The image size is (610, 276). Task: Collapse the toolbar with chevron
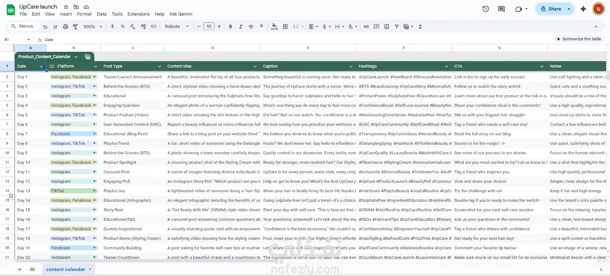tap(596, 27)
